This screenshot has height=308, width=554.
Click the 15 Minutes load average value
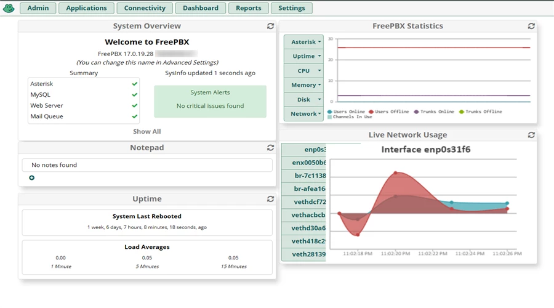[x=233, y=257]
